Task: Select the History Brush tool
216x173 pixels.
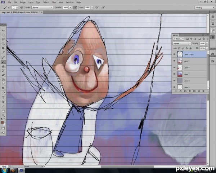Action: click(3, 71)
